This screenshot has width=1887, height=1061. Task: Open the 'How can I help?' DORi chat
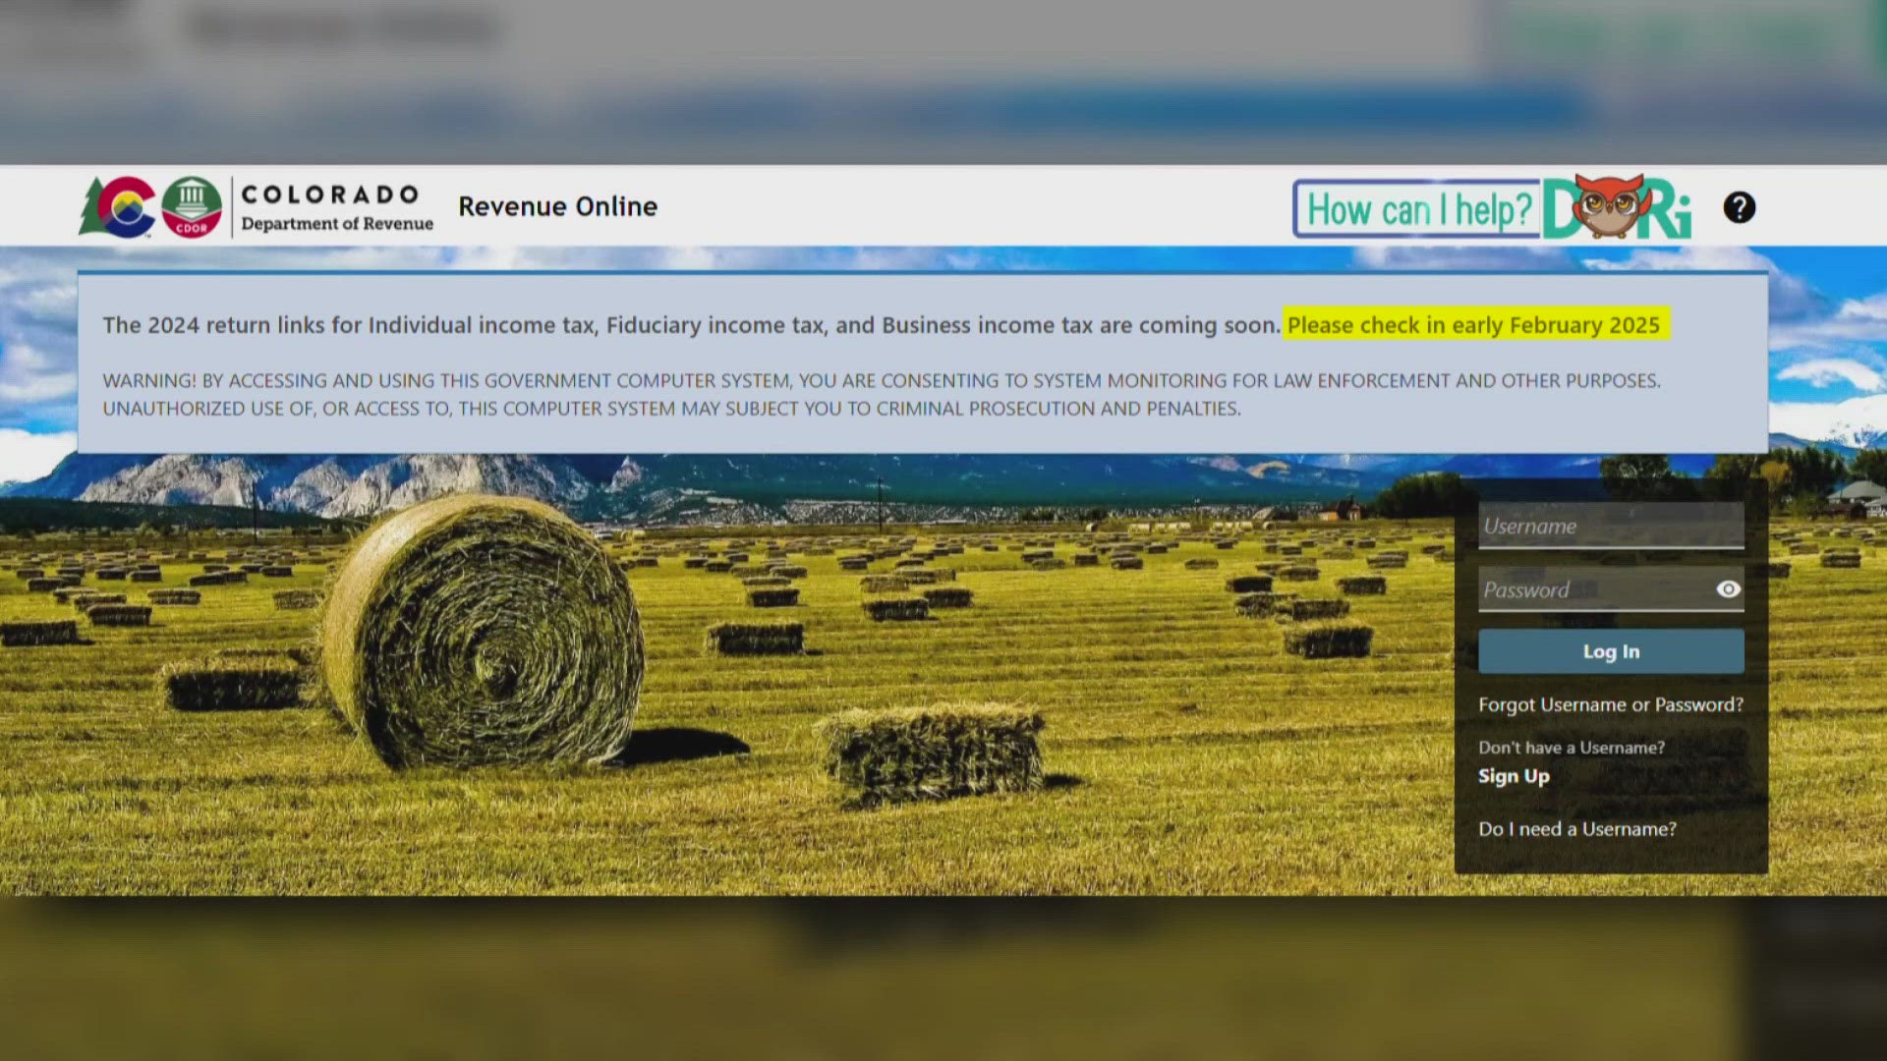coord(1415,207)
